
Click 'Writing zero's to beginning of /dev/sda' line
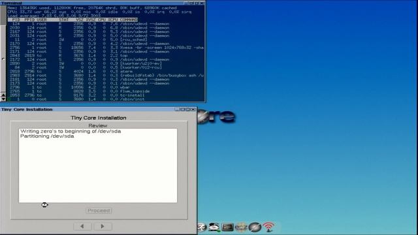[71, 131]
